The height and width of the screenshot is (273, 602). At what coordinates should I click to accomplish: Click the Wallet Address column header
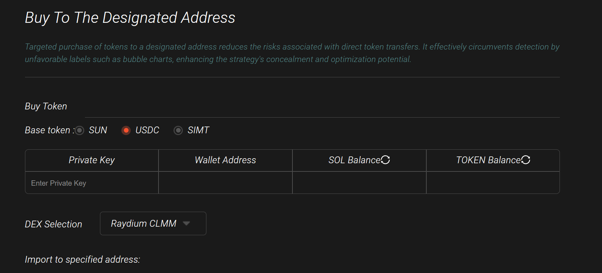[x=225, y=160]
